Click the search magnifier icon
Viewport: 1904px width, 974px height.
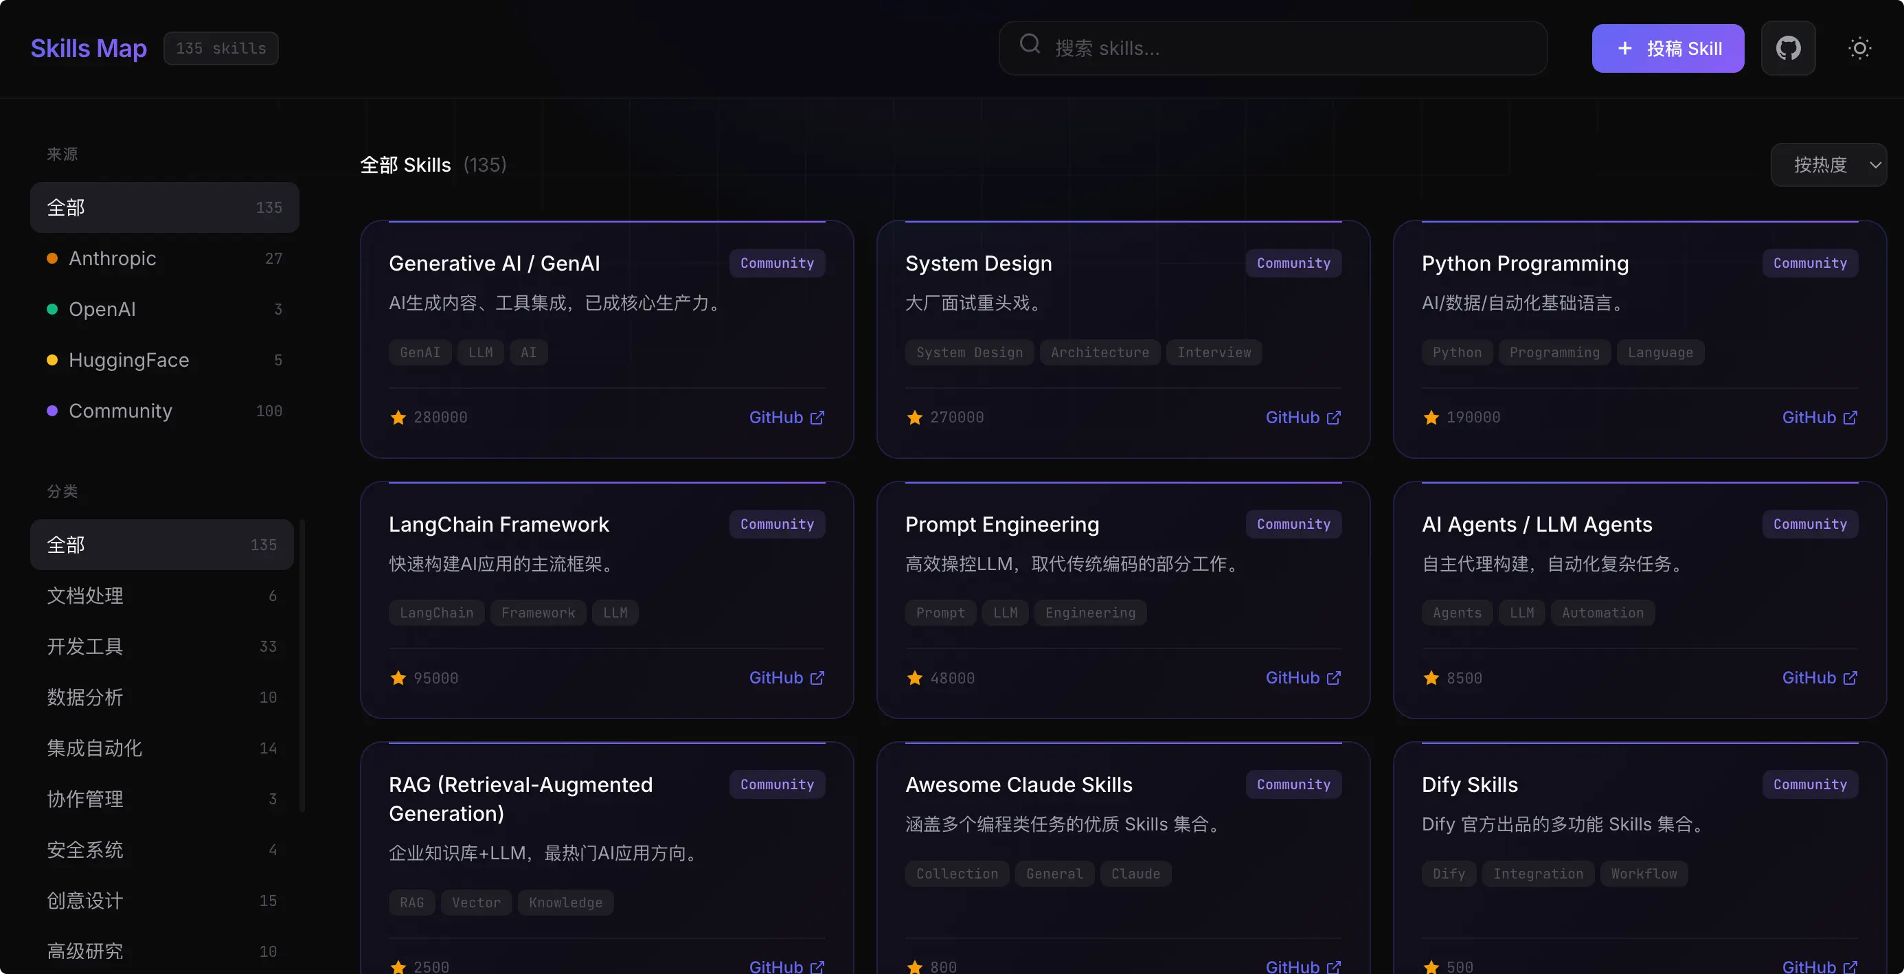tap(1030, 45)
